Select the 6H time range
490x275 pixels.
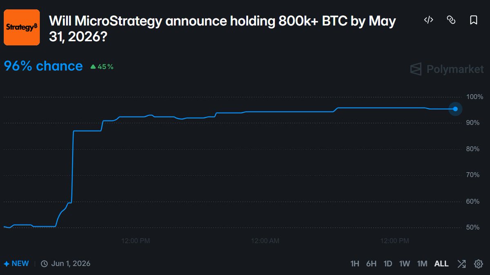click(x=371, y=264)
